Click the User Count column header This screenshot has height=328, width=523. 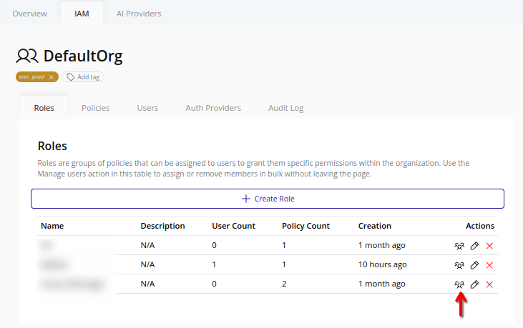click(x=233, y=226)
